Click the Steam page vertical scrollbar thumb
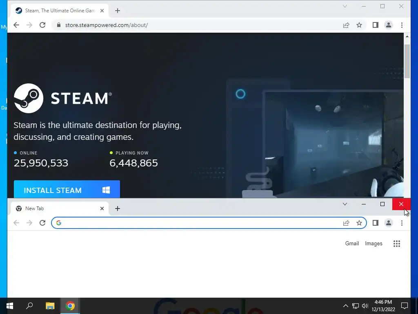 tap(407, 61)
